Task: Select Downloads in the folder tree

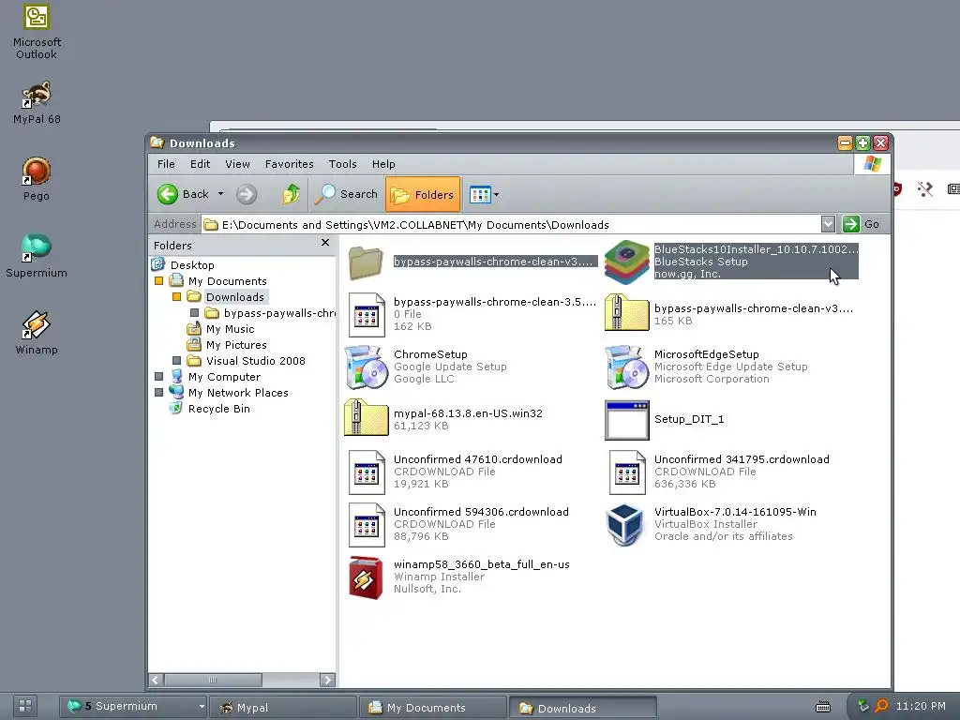Action: click(235, 297)
